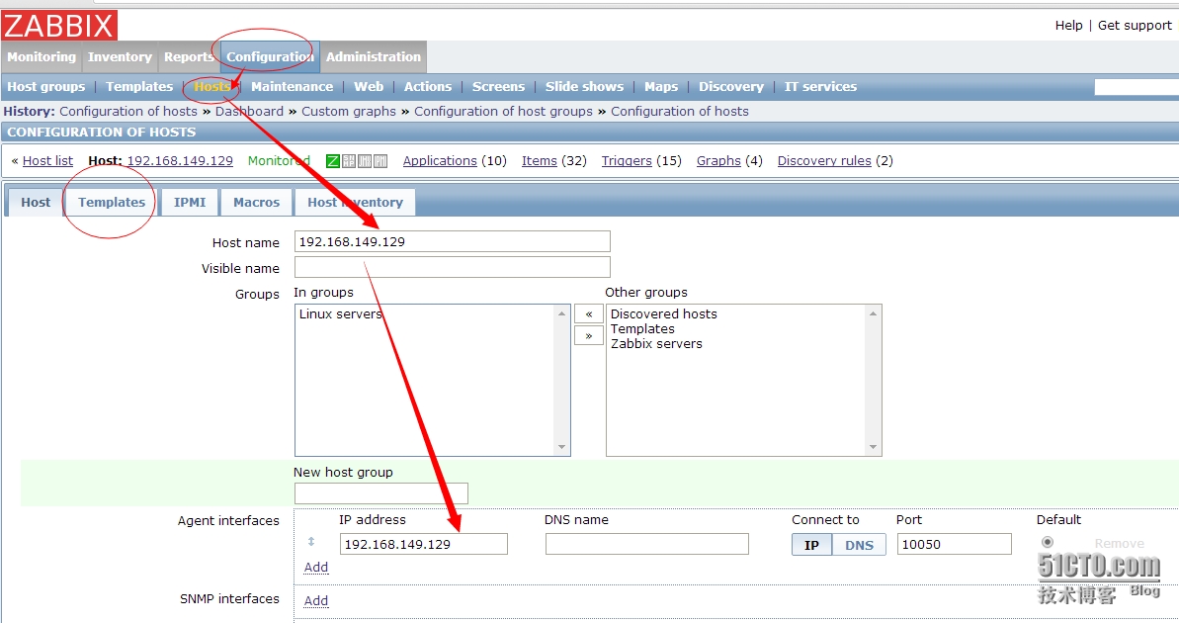The height and width of the screenshot is (623, 1179).
Task: Click the grey IPMI availability icon
Action: click(x=380, y=161)
